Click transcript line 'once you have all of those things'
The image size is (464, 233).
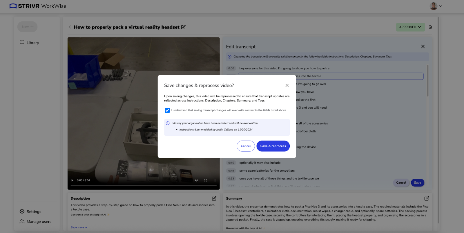click(x=279, y=179)
